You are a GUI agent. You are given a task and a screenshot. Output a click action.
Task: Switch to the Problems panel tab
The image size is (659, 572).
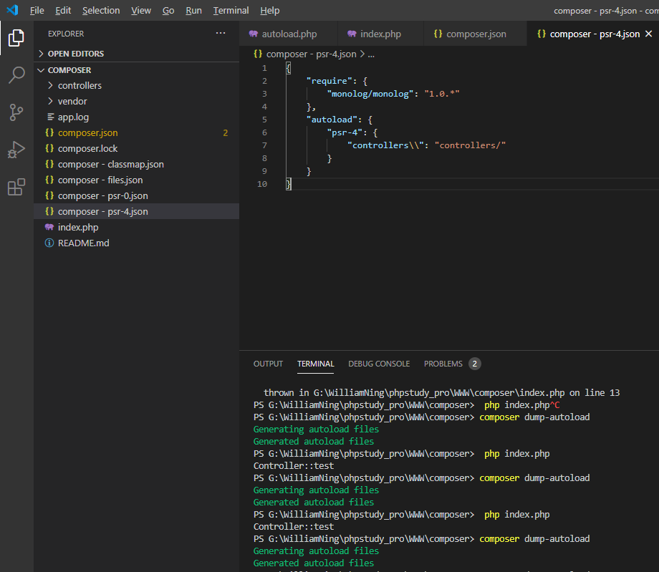point(443,364)
